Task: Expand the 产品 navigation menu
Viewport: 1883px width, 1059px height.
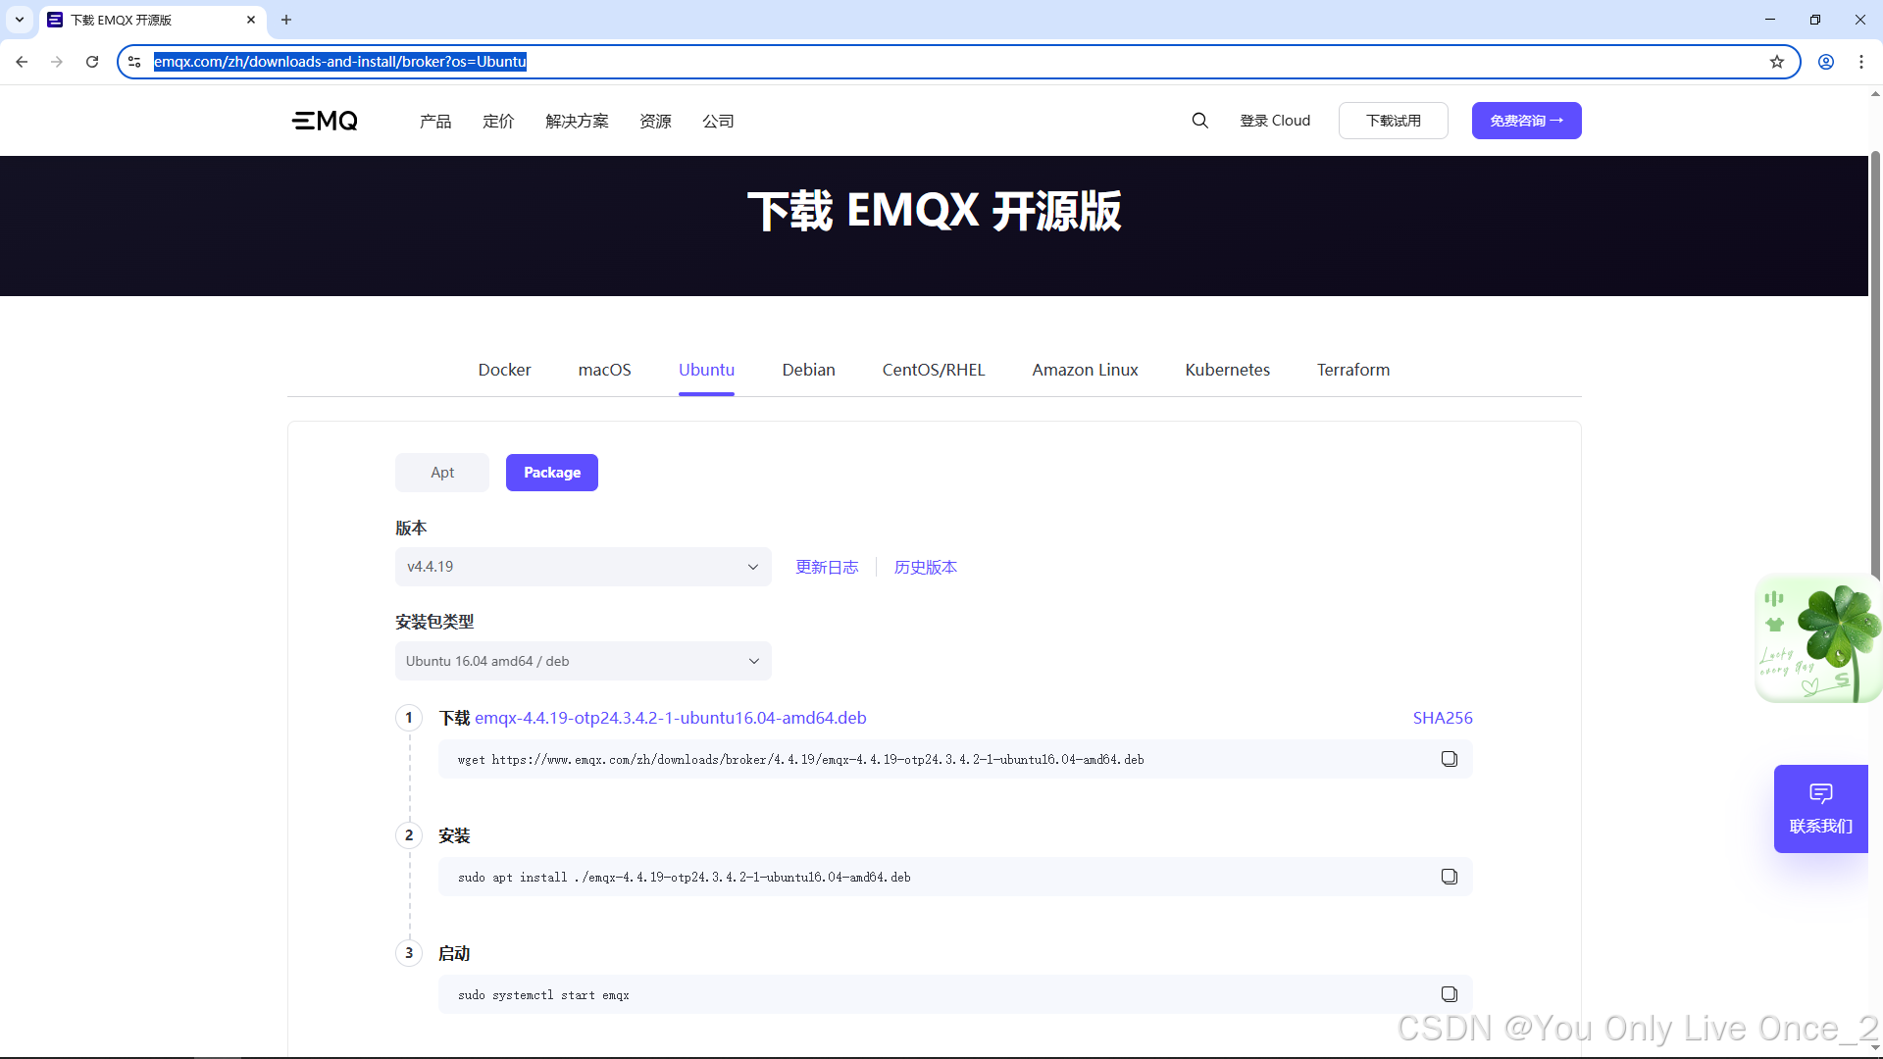Action: pos(435,121)
